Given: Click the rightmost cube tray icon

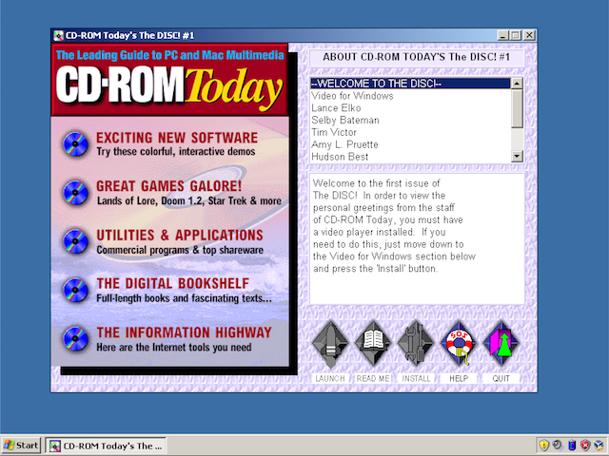Looking at the screenshot, I should (599, 446).
